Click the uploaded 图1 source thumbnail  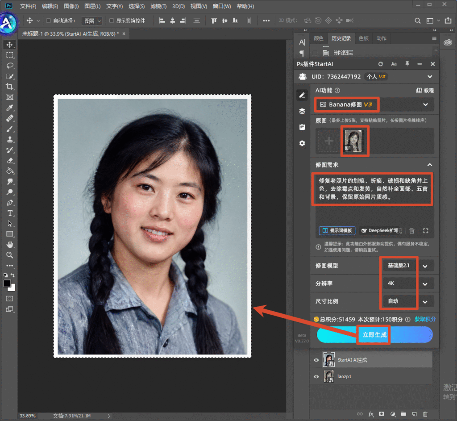coord(353,141)
